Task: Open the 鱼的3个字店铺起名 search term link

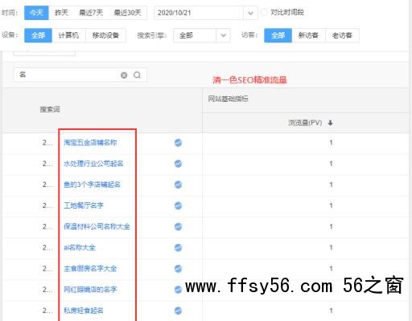Action: tap(92, 185)
